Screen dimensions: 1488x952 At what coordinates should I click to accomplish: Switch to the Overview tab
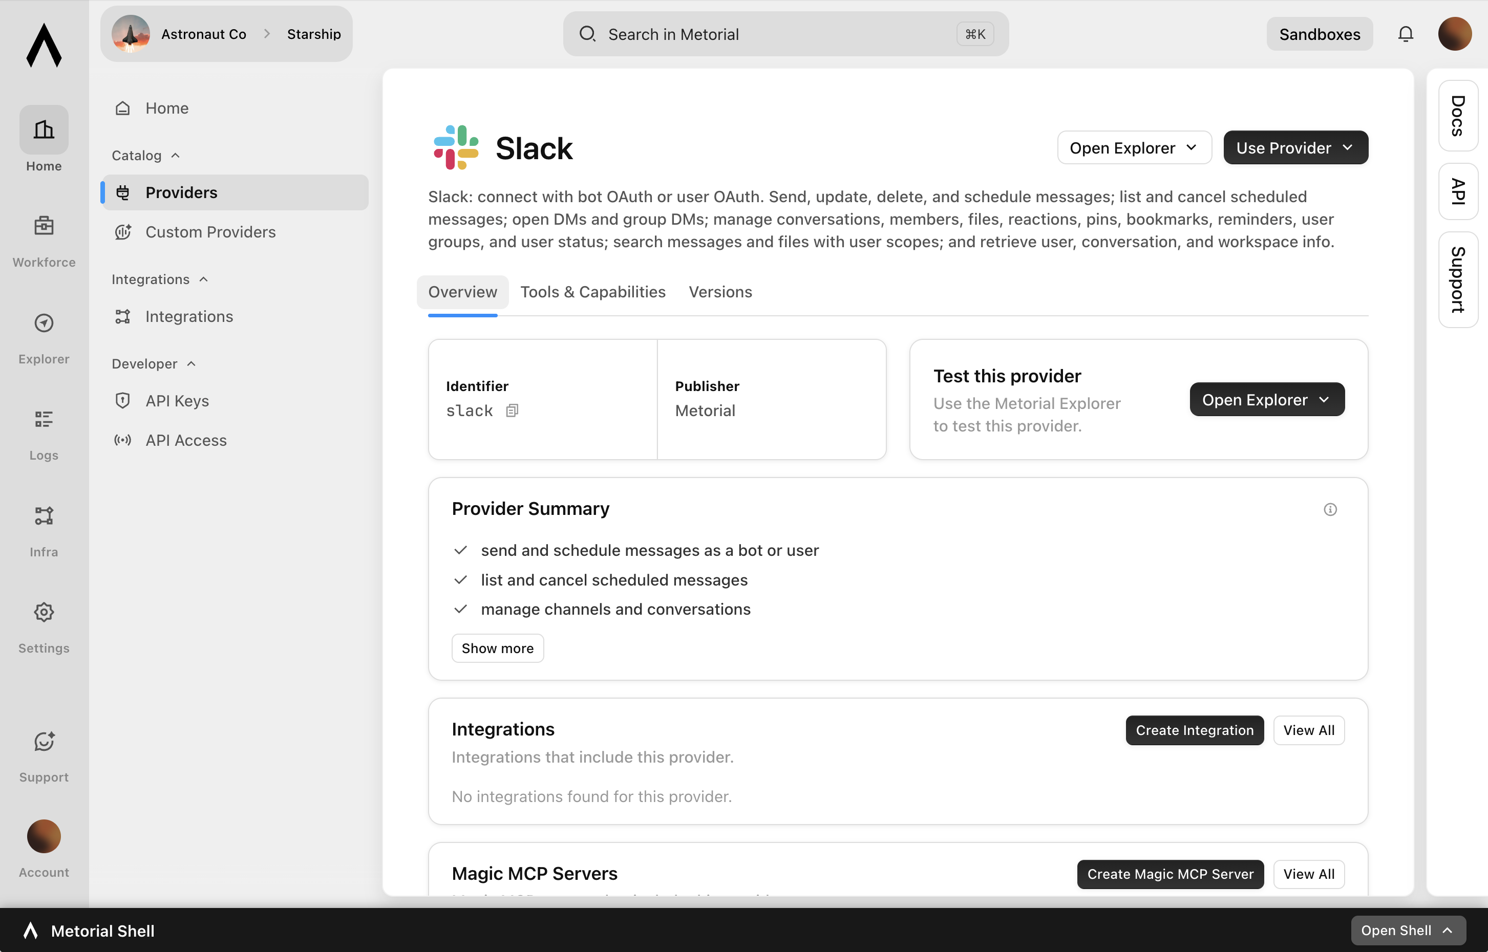462,292
